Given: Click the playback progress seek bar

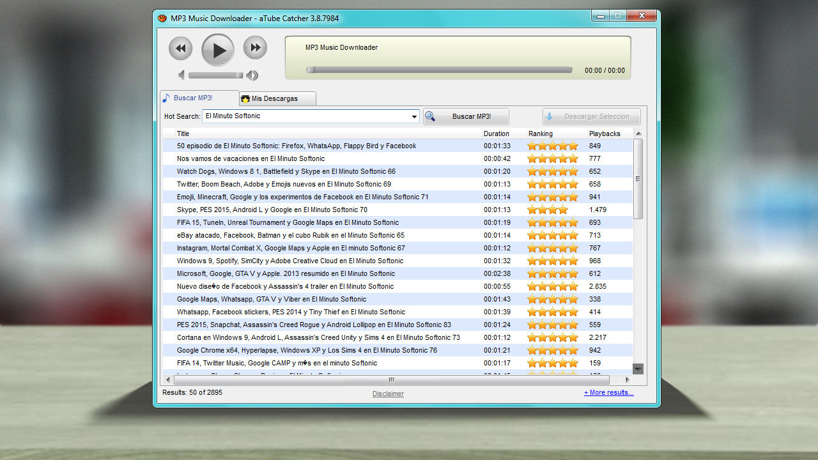Looking at the screenshot, I should click(439, 70).
